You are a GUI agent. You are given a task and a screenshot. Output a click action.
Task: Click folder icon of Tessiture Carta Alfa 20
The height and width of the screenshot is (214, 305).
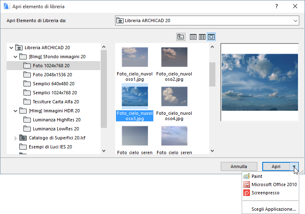(27, 102)
